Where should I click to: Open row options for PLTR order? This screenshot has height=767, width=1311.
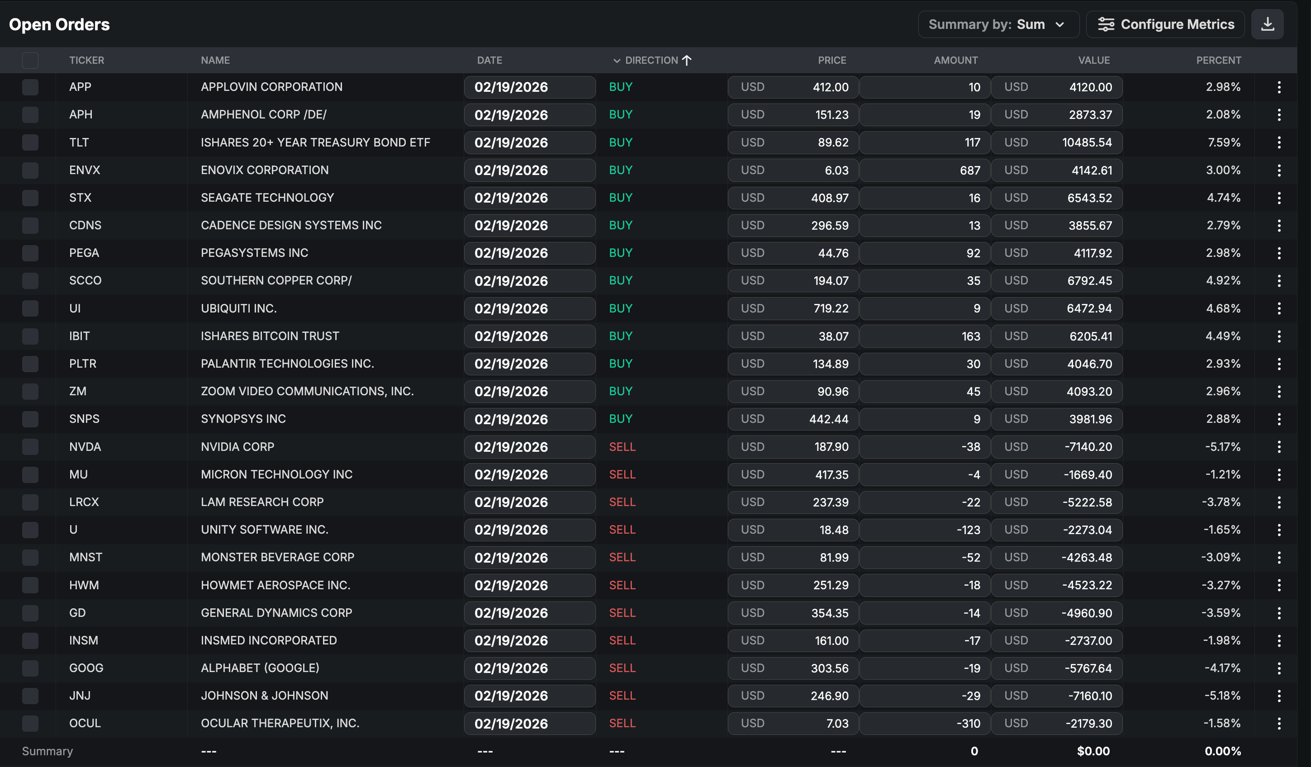coord(1279,364)
